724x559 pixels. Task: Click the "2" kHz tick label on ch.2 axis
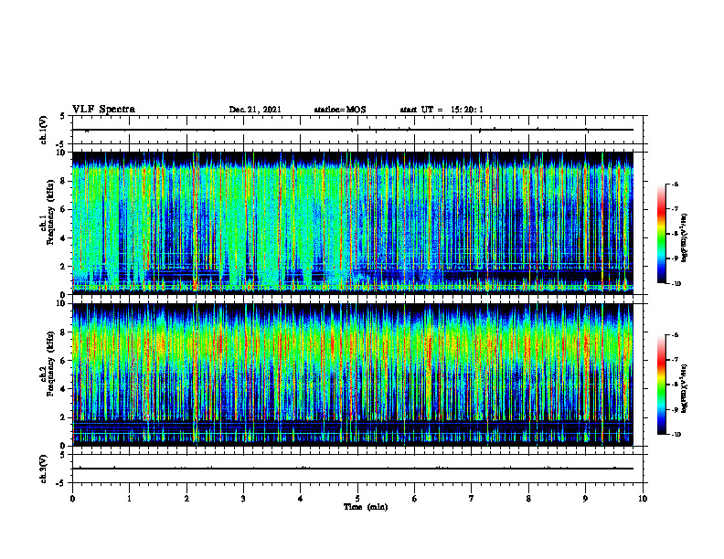tap(63, 417)
